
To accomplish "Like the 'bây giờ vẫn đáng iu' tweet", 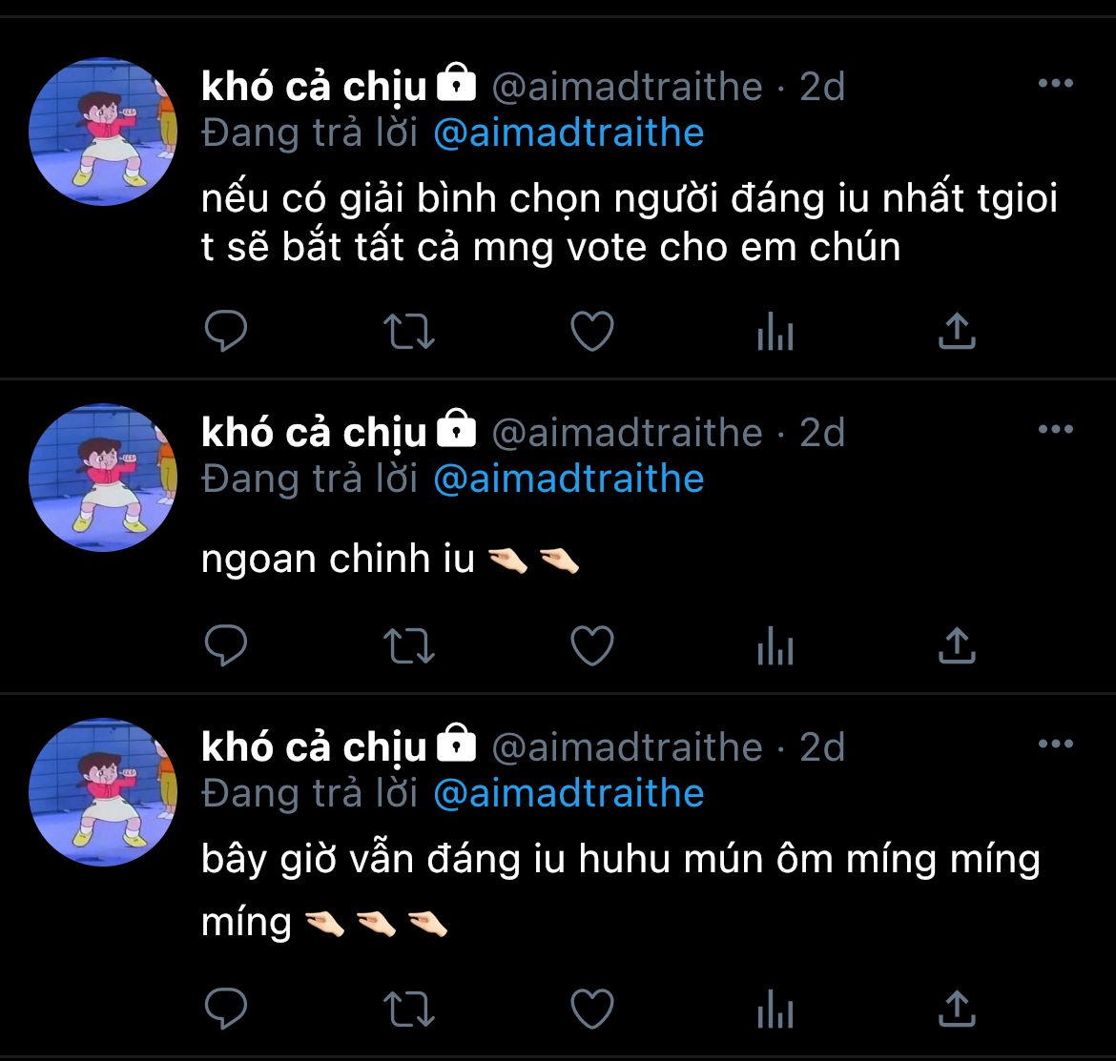I will pos(592,1009).
